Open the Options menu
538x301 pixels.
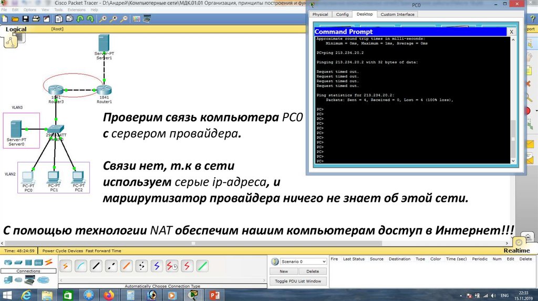click(30, 9)
